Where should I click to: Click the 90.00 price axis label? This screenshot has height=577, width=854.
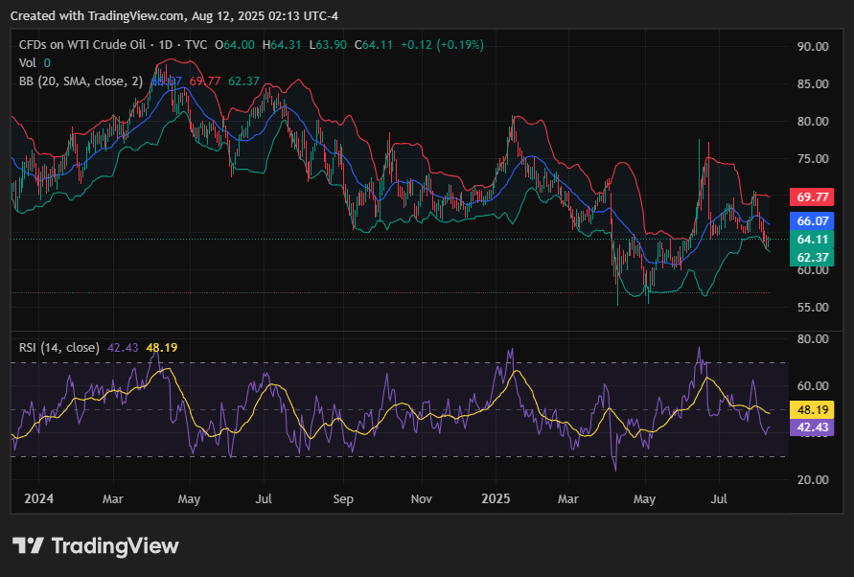813,47
